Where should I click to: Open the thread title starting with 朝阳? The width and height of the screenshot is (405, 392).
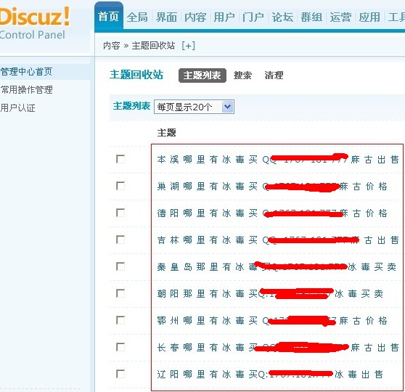pos(270,294)
